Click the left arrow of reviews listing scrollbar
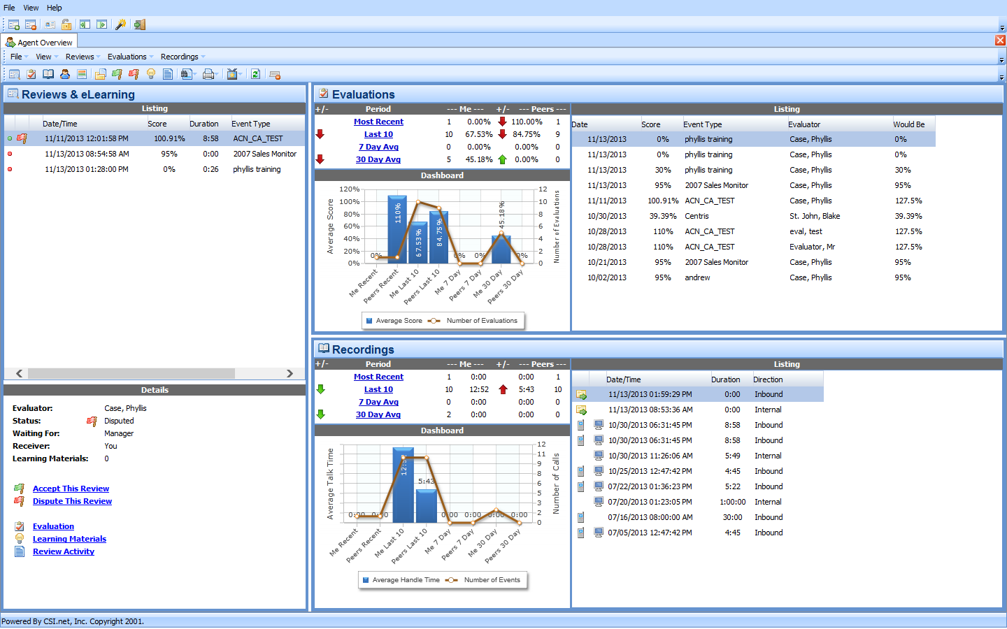The width and height of the screenshot is (1007, 629). [20, 373]
